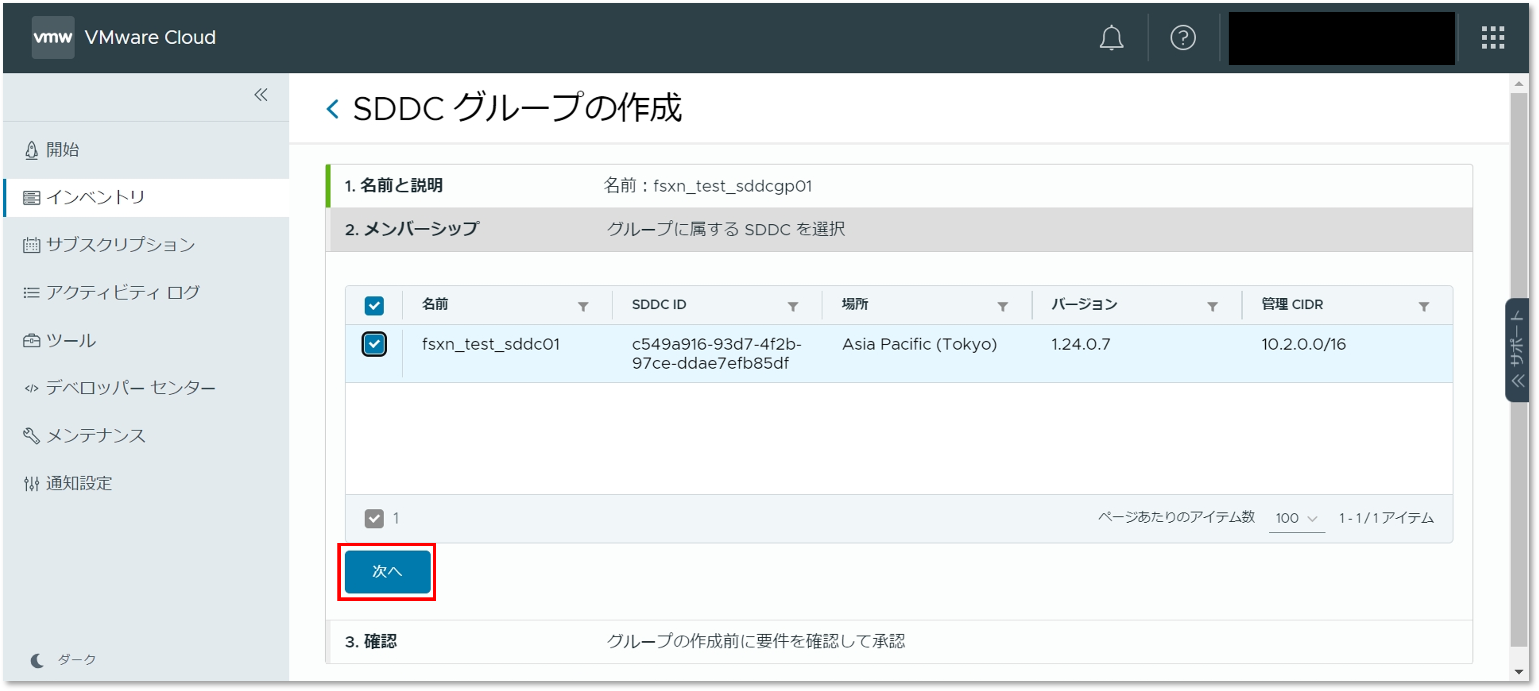Click the Asia Pacific (Tokyo) cell

pyautogui.click(x=919, y=344)
